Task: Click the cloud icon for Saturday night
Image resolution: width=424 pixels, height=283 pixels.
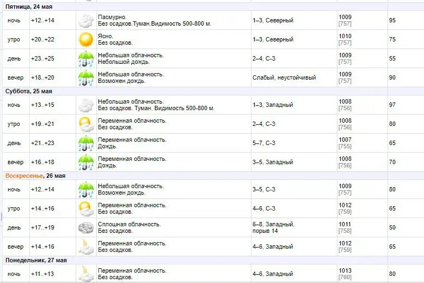Action: (86, 105)
